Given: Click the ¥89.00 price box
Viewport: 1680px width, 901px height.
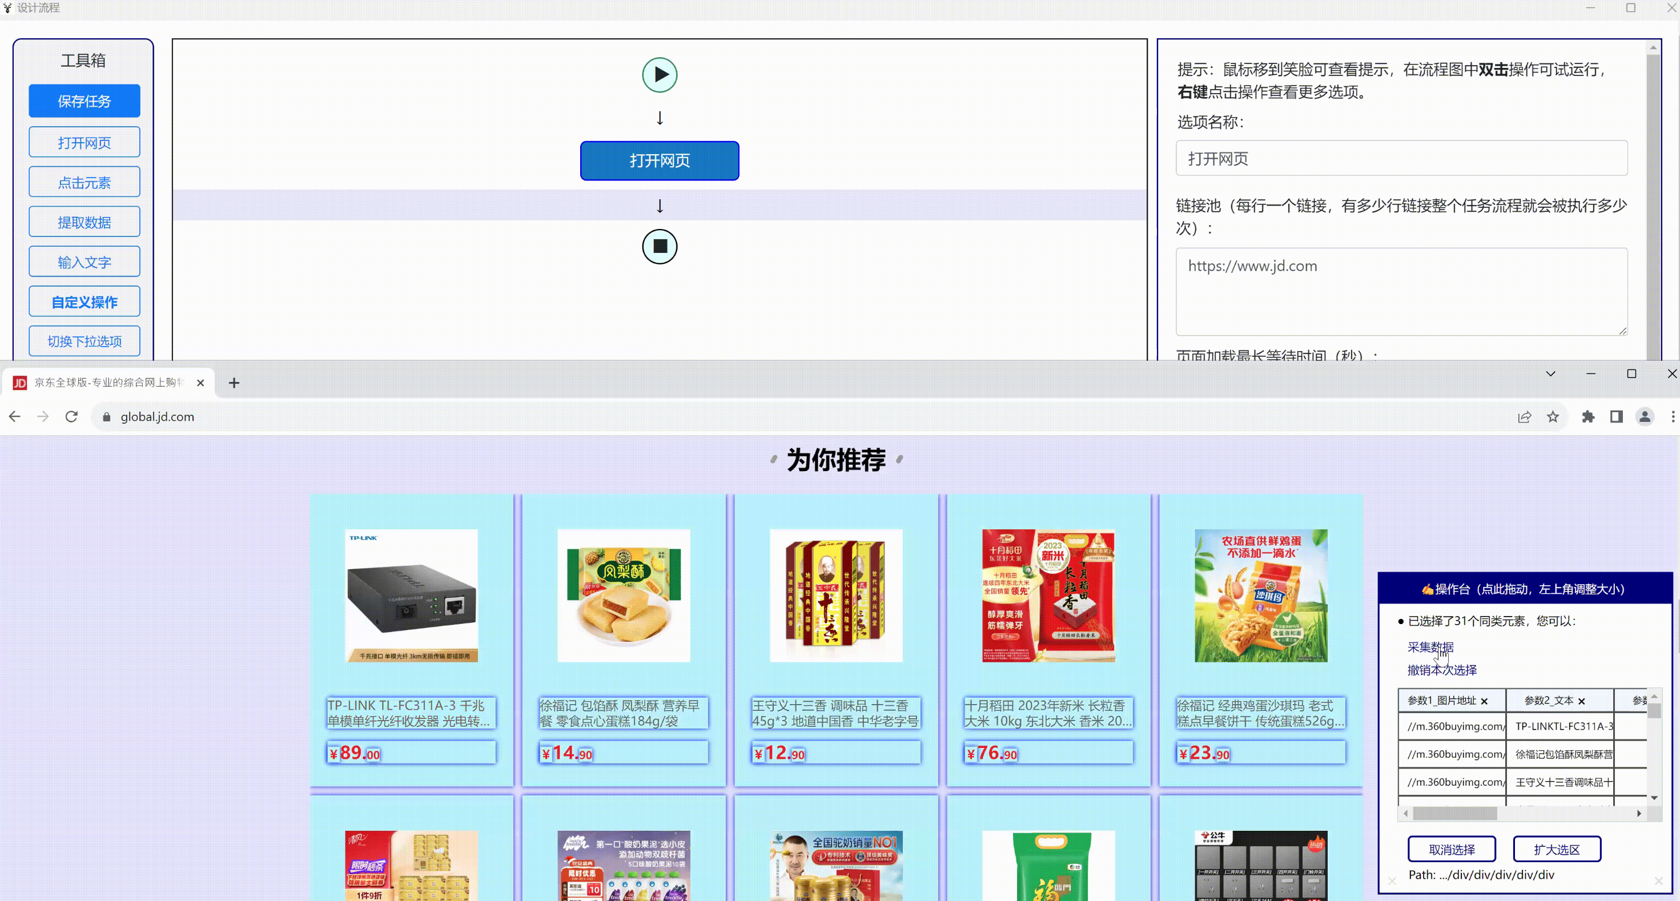Looking at the screenshot, I should coord(411,753).
